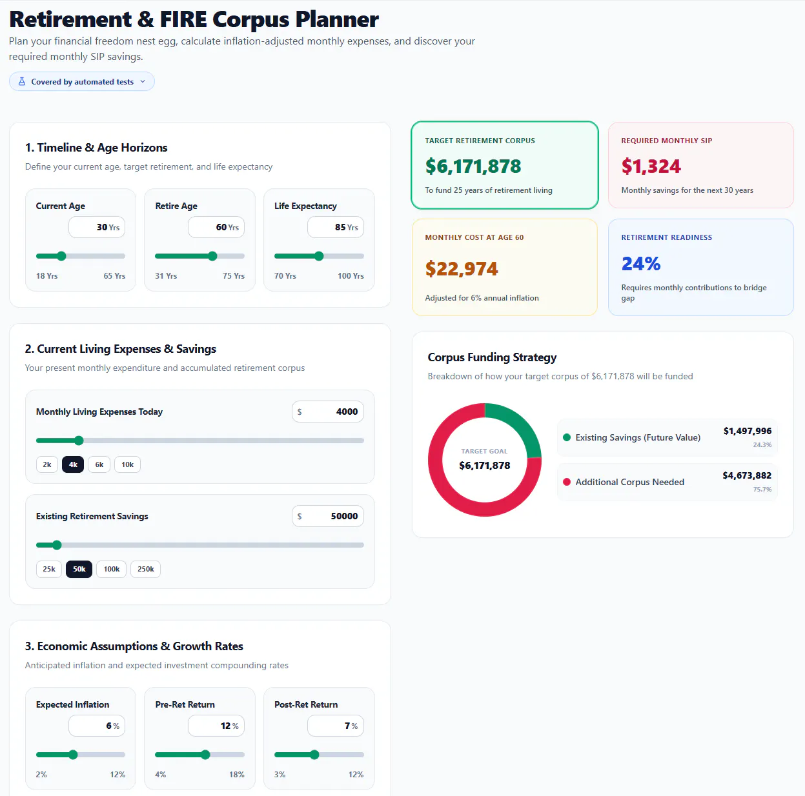Click the $4,673,882 additional corpus value
This screenshot has width=805, height=796.
coord(747,475)
